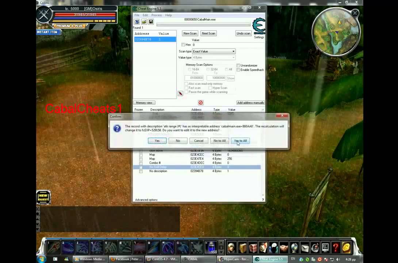Toggle Also scan read-only memory checkbox
This screenshot has height=263, width=398.
tap(186, 84)
